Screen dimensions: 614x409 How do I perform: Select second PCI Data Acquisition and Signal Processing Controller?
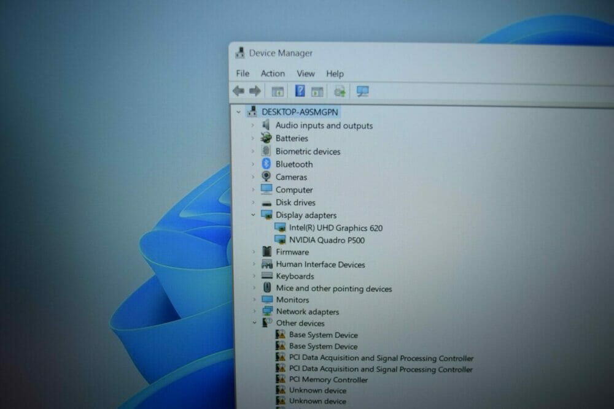coord(381,369)
